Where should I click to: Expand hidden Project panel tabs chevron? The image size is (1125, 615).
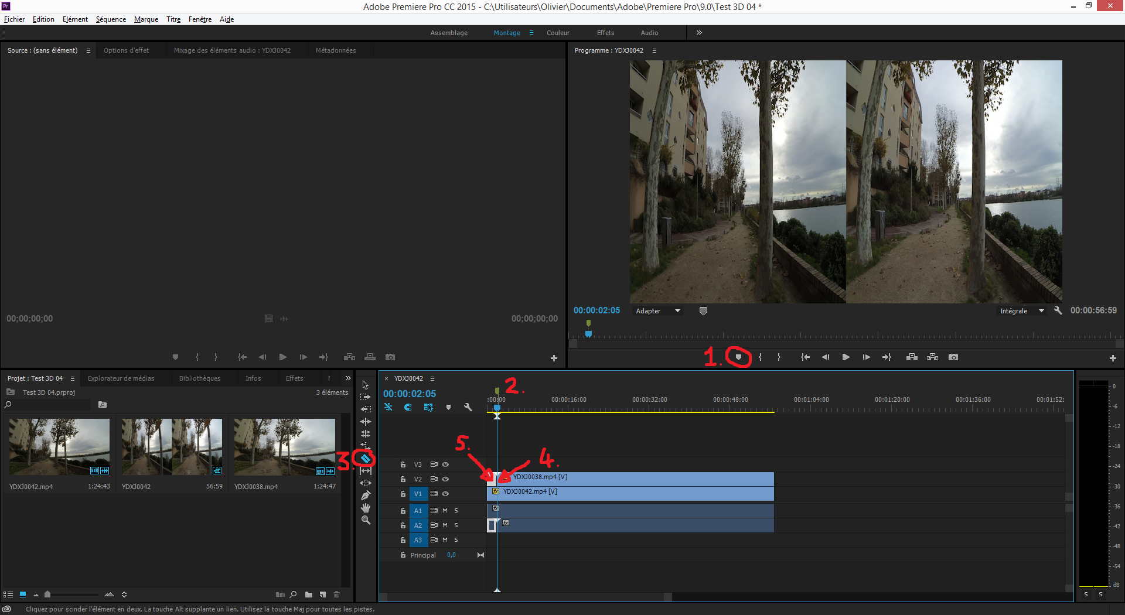(x=348, y=378)
